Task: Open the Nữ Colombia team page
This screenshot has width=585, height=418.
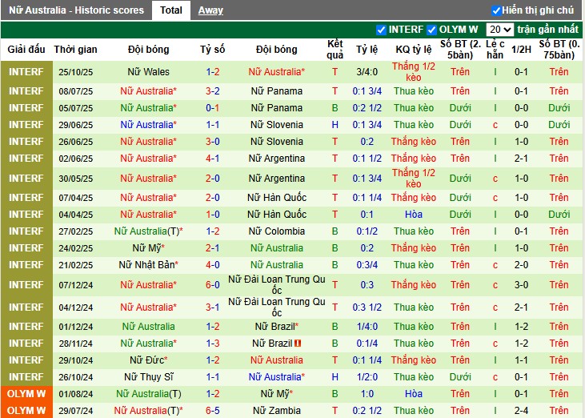Action: (x=276, y=231)
